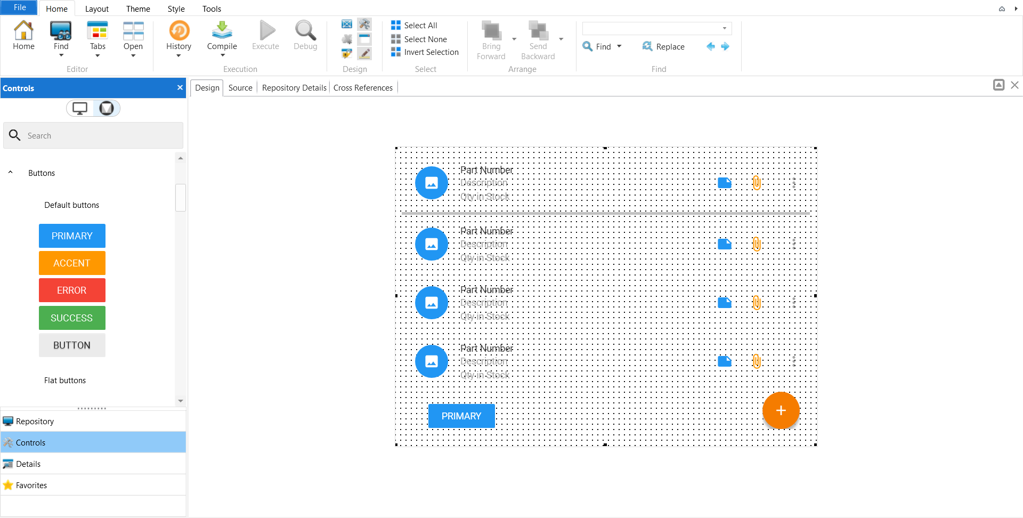Click Invert Selection in Select group
This screenshot has width=1023, height=518.
tap(431, 52)
